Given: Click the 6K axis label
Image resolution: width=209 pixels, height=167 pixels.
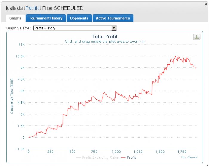Looking at the screenshot, I should 22,91.
